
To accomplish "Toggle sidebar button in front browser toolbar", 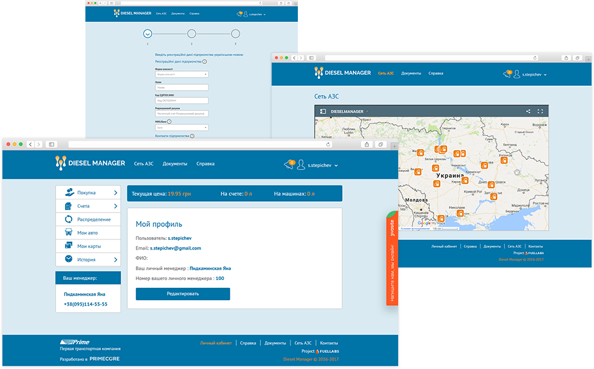I will point(51,144).
